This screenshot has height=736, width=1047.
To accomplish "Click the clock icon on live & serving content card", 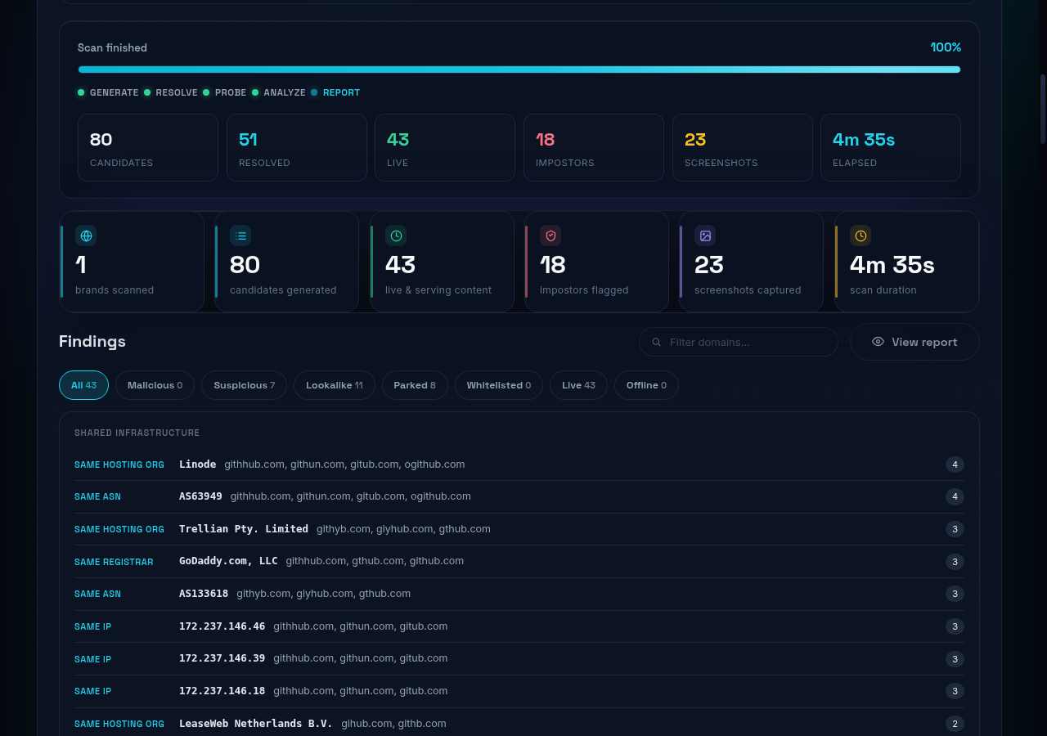I will point(396,236).
